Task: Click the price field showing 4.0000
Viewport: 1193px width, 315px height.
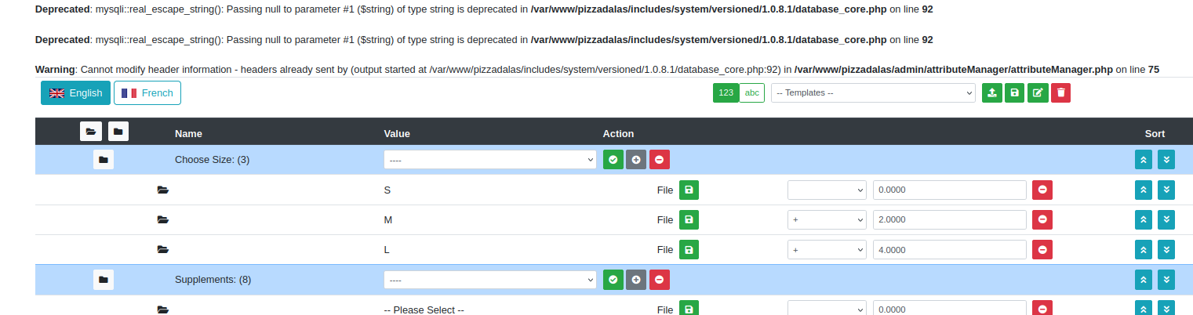Action: coord(950,250)
